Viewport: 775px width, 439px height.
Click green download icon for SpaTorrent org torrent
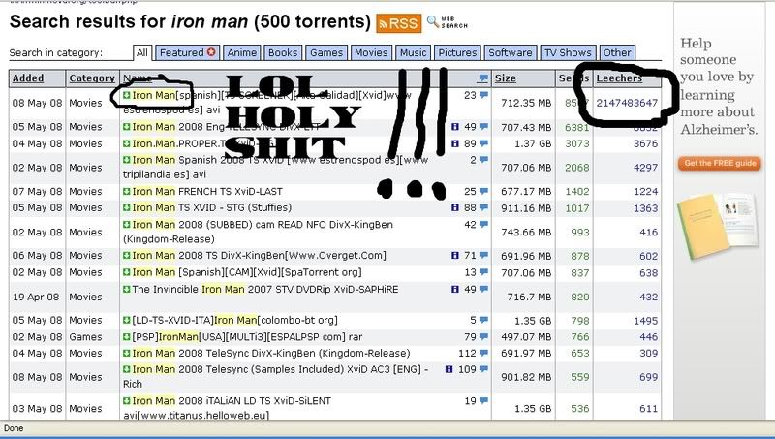[x=127, y=272]
